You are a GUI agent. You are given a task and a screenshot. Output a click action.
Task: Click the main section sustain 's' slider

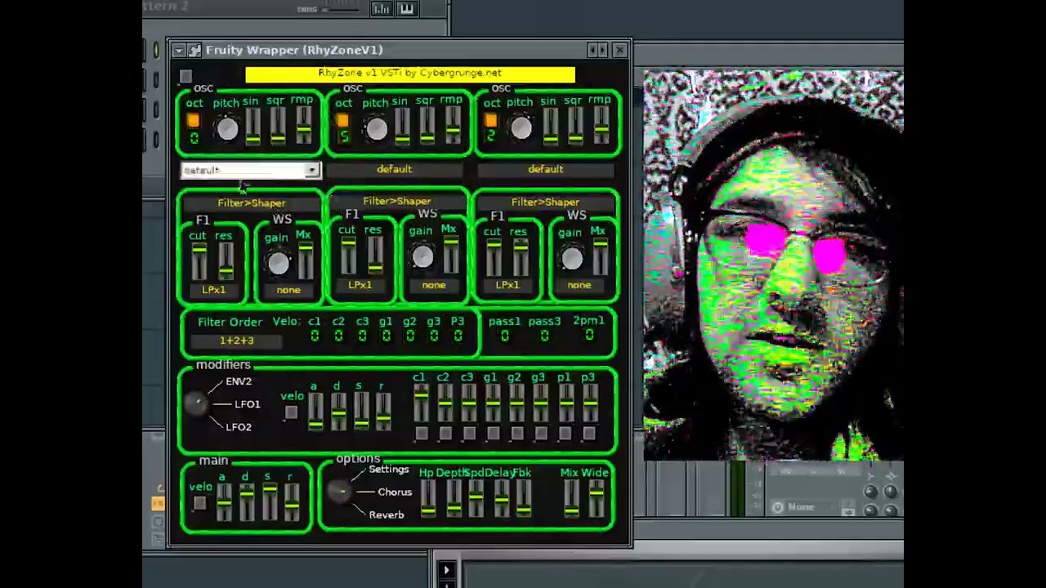pyautogui.click(x=269, y=501)
